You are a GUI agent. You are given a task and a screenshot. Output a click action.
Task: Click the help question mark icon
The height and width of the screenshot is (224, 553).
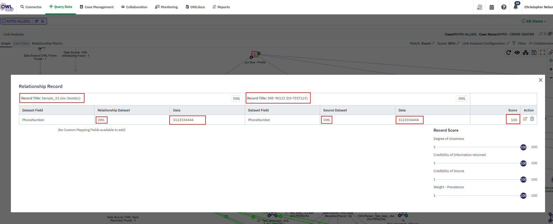(x=504, y=7)
